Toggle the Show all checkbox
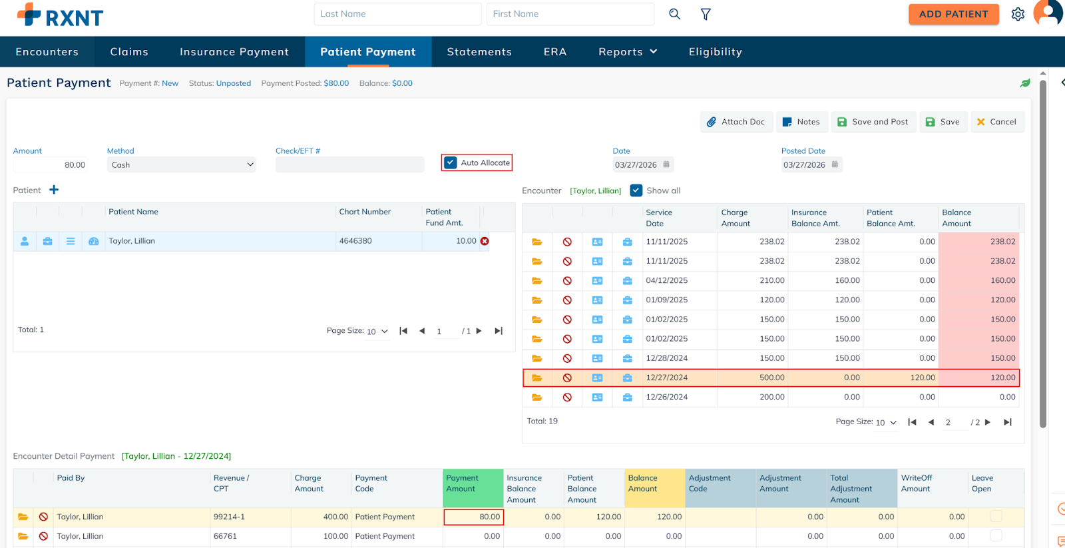Image resolution: width=1065 pixels, height=548 pixels. 636,190
